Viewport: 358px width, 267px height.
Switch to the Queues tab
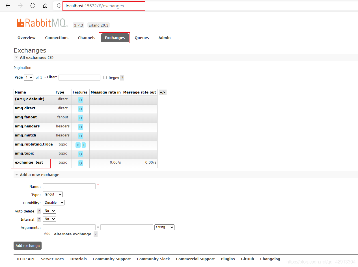click(x=142, y=38)
